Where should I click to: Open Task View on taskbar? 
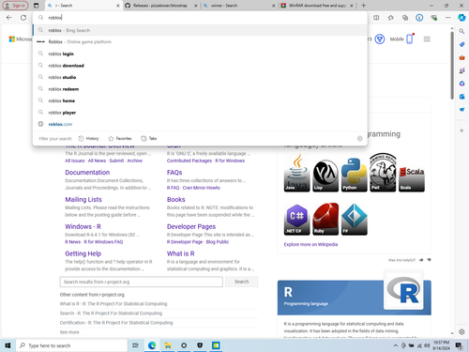[135, 345]
